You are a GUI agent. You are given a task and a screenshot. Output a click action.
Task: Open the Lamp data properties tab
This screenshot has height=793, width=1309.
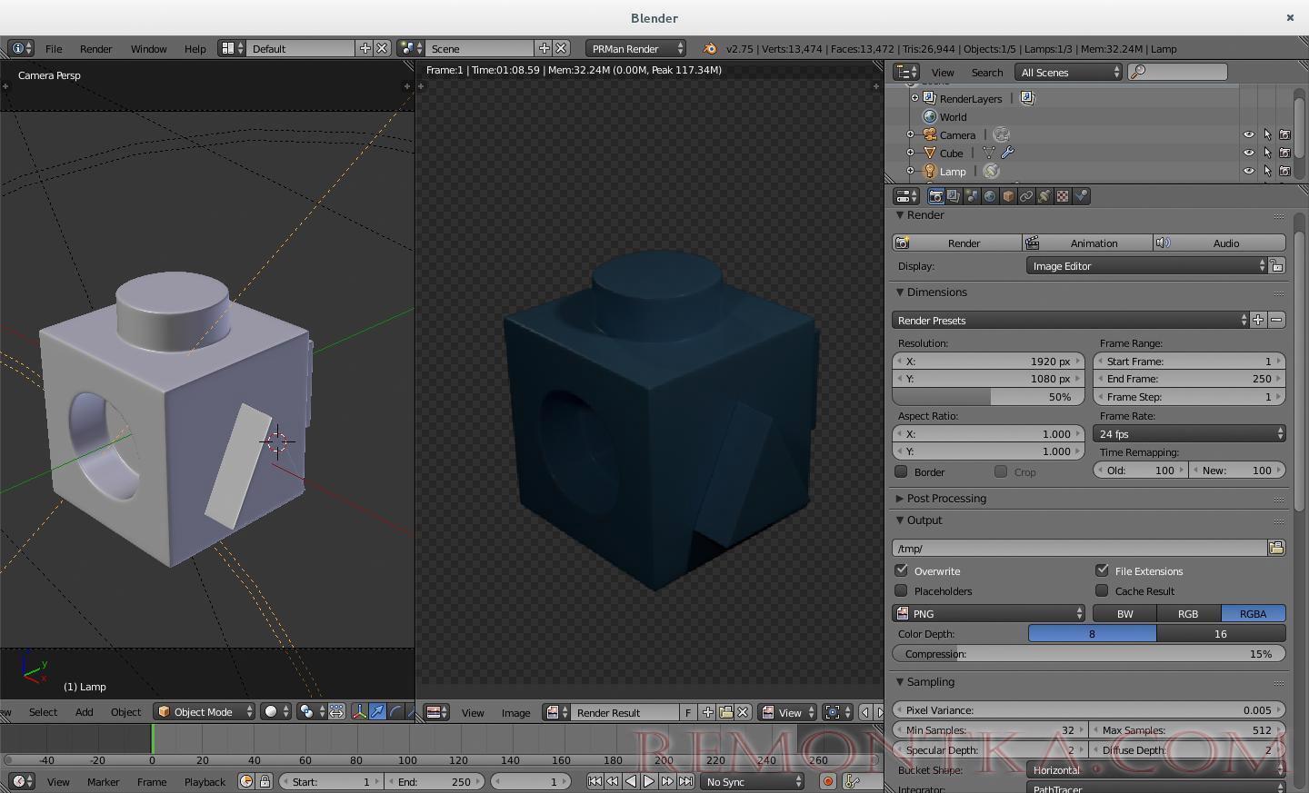(1044, 196)
